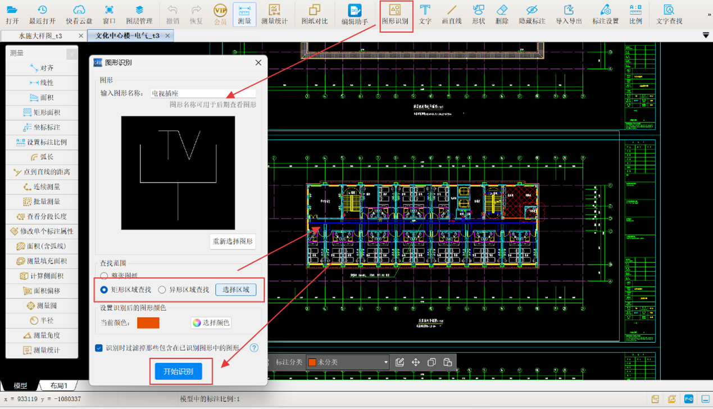This screenshot has width=713, height=409.
Task: Toggle 隐藏标注 hide annotations eye icon
Action: pos(531,14)
